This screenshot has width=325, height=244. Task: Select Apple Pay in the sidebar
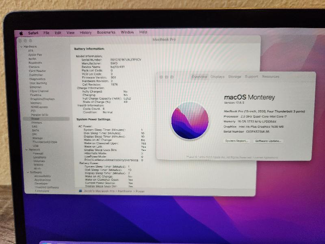(35, 55)
